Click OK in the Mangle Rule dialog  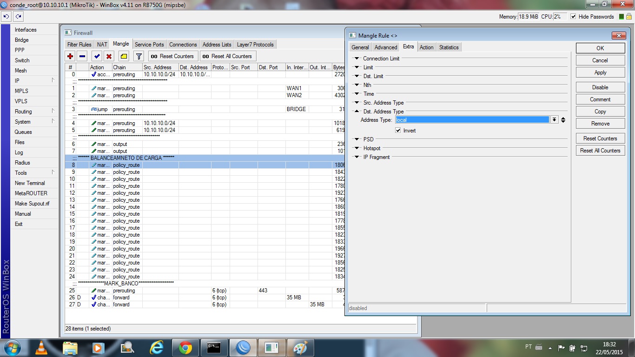click(x=600, y=48)
